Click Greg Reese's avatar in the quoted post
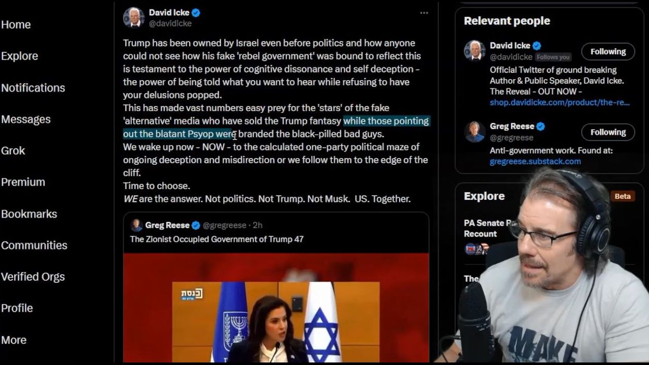Image resolution: width=649 pixels, height=365 pixels. [136, 225]
